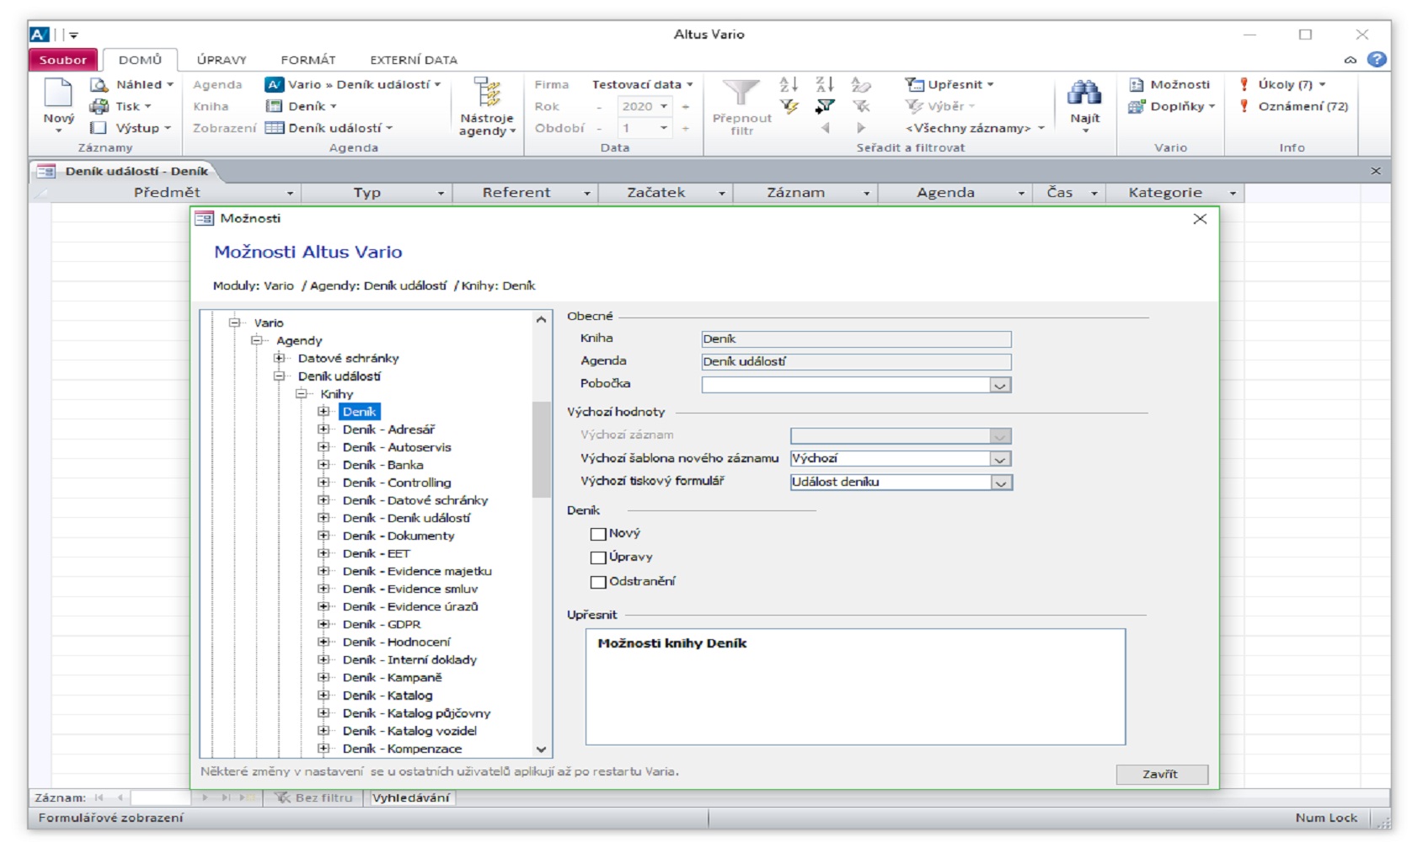
Task: Open the Pobočka combo box
Action: pos(999,385)
